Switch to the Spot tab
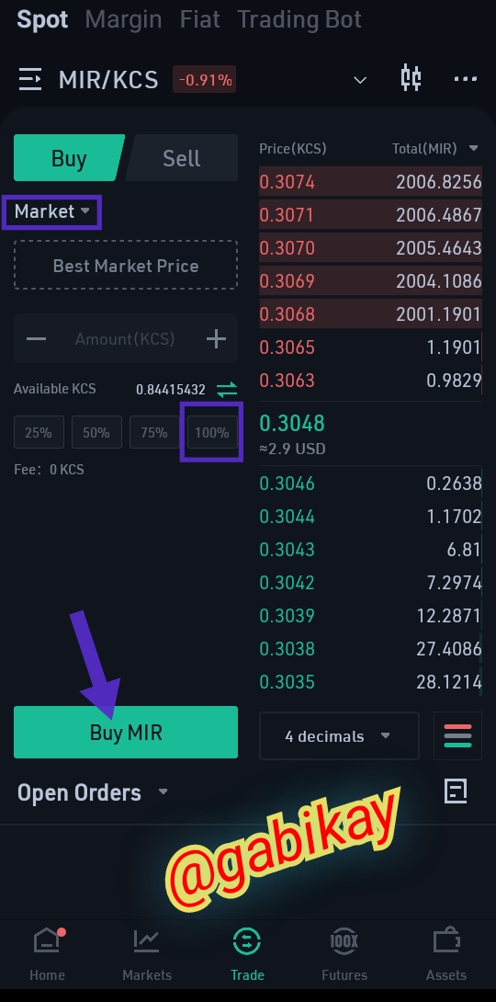 click(x=42, y=19)
